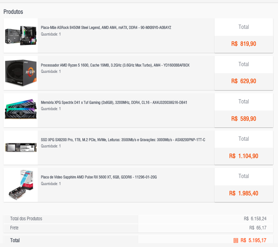
Task: Select the motherboard price R$ 819,90
Action: pyautogui.click(x=243, y=44)
